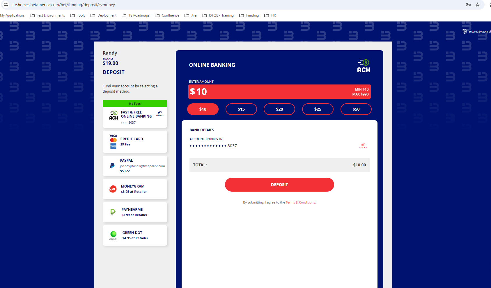The height and width of the screenshot is (288, 491).
Task: Bookmark this page with the star icon
Action: (478, 5)
